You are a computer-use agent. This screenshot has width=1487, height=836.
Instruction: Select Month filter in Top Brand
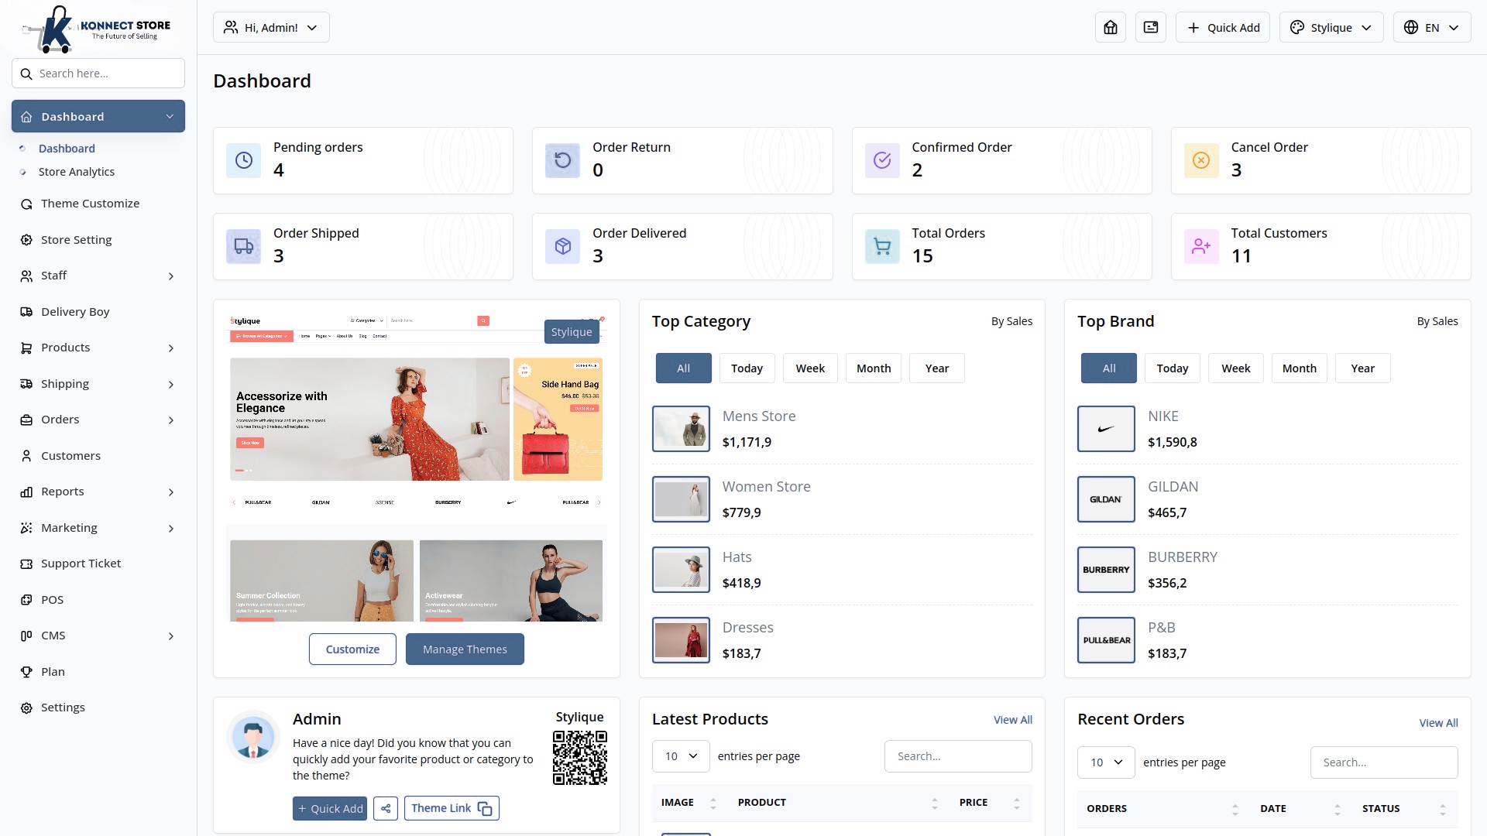[x=1299, y=368]
